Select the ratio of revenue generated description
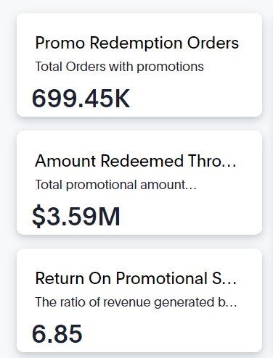 (136, 302)
